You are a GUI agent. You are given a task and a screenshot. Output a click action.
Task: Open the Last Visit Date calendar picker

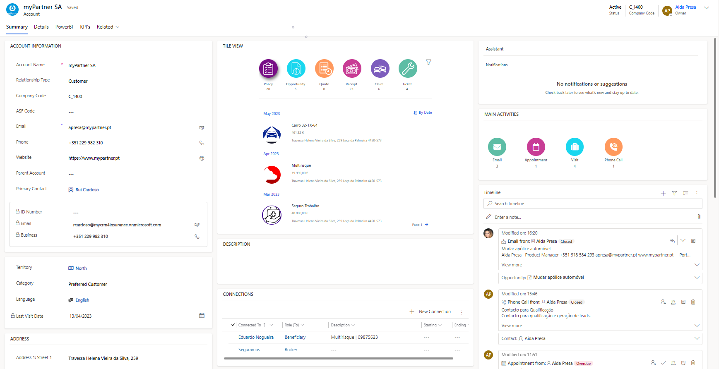pyautogui.click(x=202, y=316)
